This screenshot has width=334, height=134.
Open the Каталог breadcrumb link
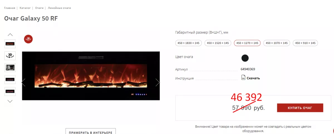(x=25, y=8)
